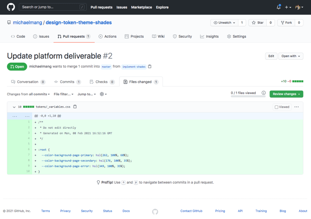Open the File filter dropdown
The width and height of the screenshot is (311, 219).
pos(64,94)
